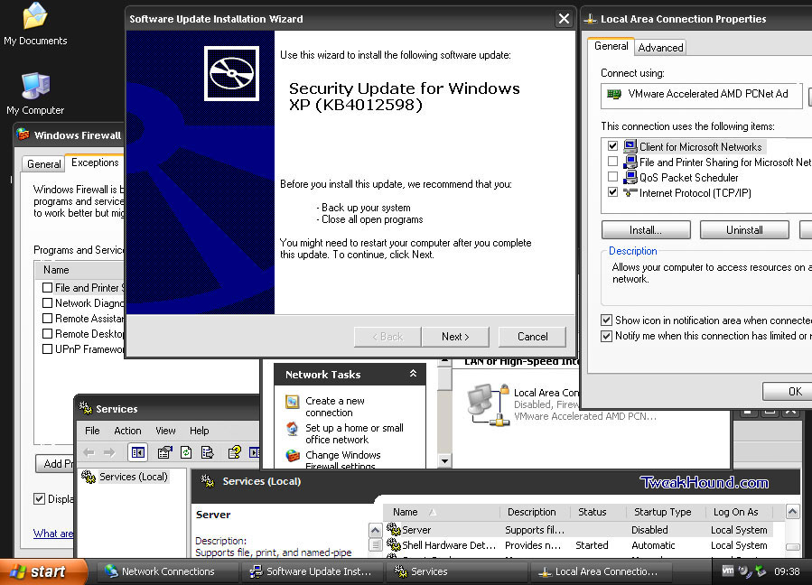This screenshot has width=812, height=585.
Task: Select Exceptions tab in Windows Firewall
Action: coord(95,162)
